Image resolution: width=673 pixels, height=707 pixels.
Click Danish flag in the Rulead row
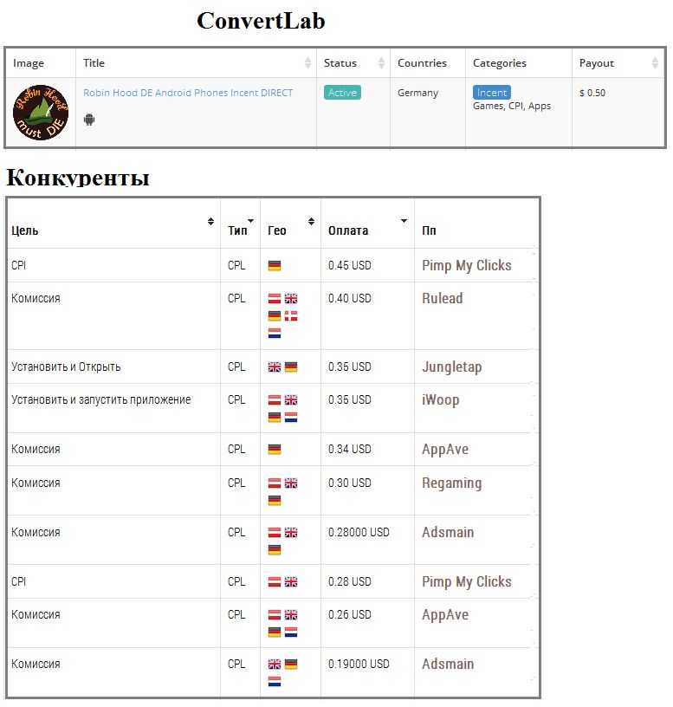coord(291,315)
